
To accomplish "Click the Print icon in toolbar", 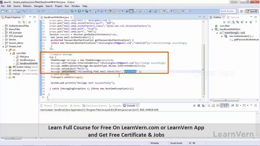I will 19,11.
